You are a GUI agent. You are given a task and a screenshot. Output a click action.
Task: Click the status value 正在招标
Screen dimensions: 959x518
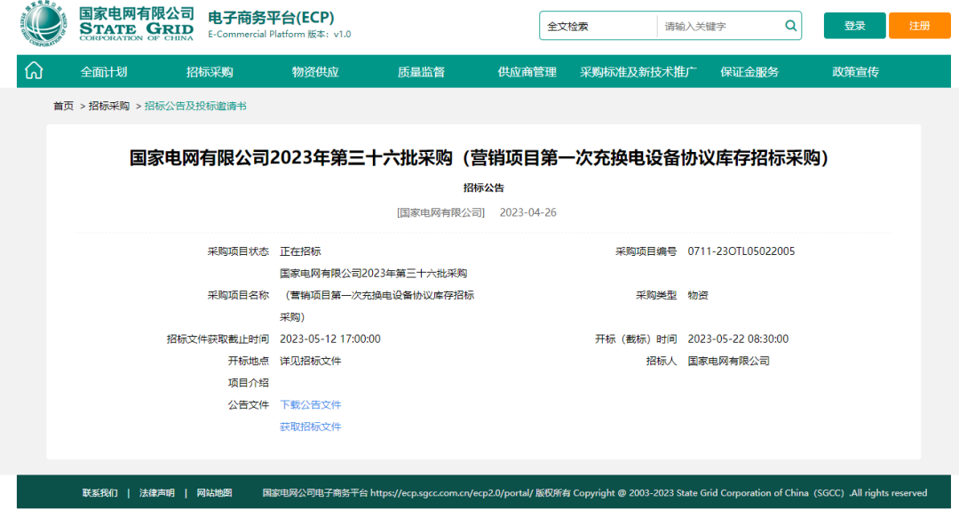click(x=300, y=251)
